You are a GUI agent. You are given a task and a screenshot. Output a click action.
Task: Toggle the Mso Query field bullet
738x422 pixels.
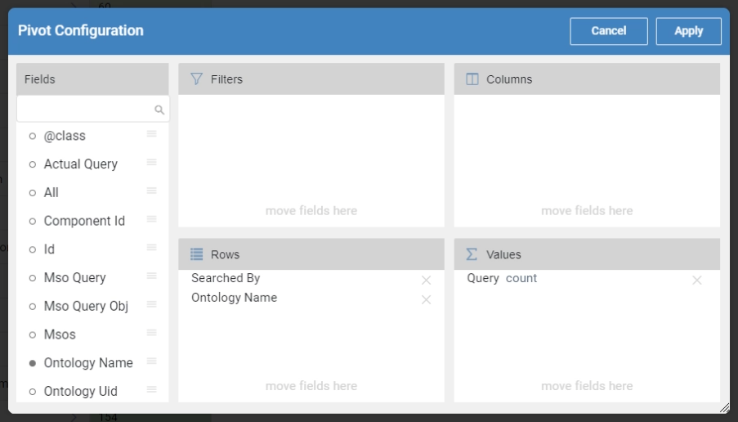click(33, 278)
